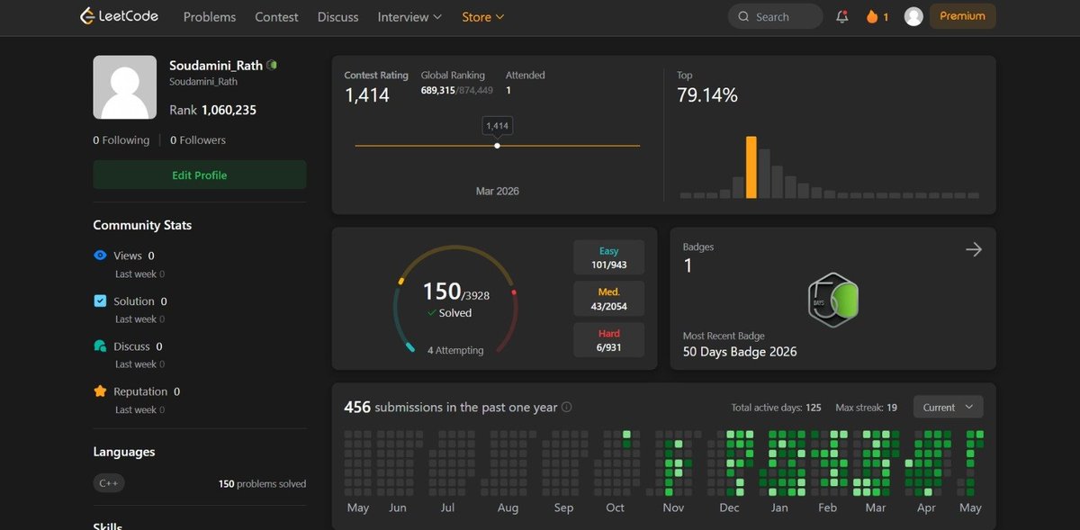Click the 1,414 rating point on chart
This screenshot has height=530, width=1080.
click(498, 145)
